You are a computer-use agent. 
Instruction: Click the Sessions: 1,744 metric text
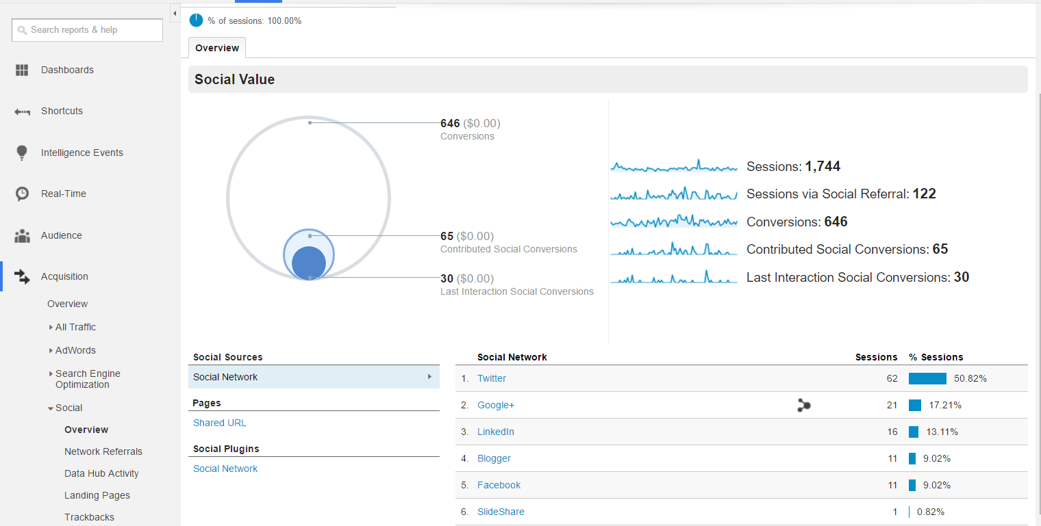coord(793,166)
